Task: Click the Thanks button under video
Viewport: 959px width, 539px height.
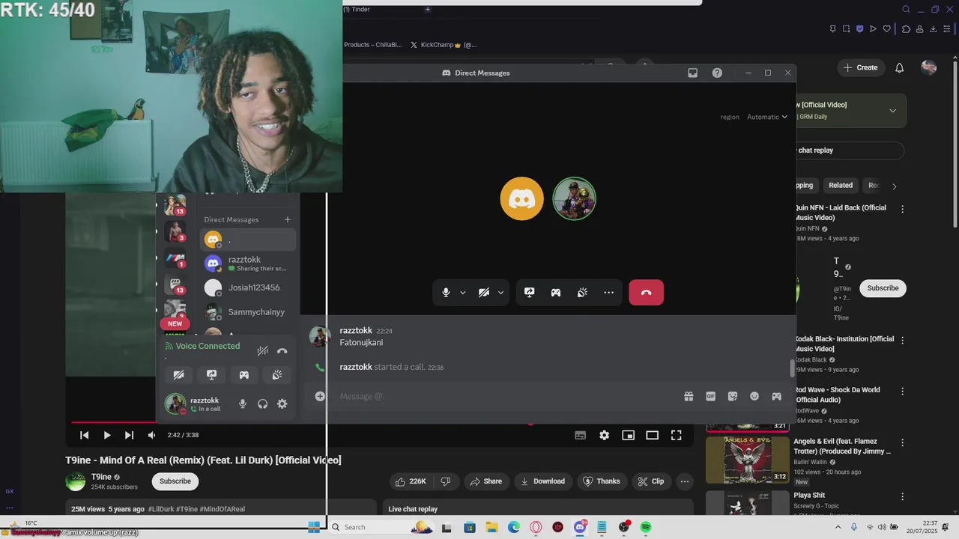Action: tap(602, 481)
